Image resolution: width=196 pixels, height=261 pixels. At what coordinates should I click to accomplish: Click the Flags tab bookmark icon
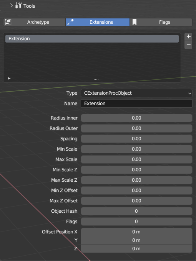135,22
